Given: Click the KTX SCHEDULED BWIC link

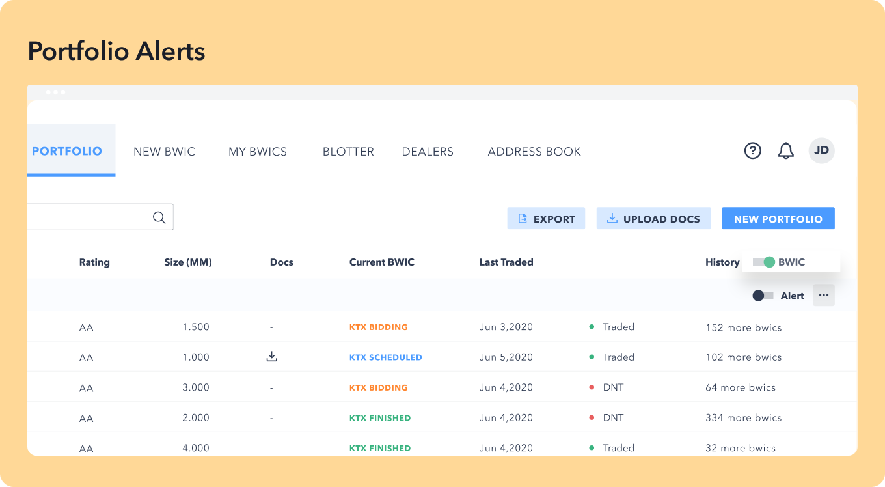Looking at the screenshot, I should point(385,357).
